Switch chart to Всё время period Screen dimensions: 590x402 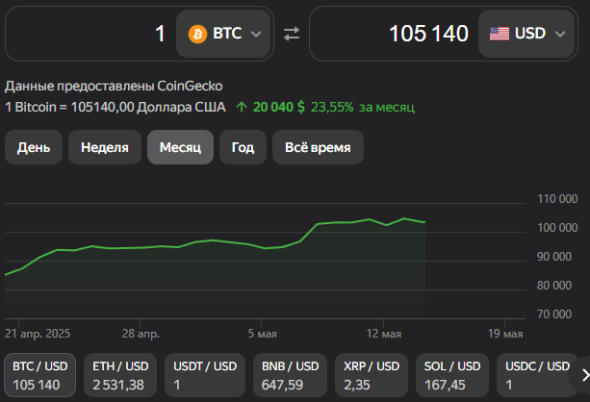pyautogui.click(x=318, y=147)
